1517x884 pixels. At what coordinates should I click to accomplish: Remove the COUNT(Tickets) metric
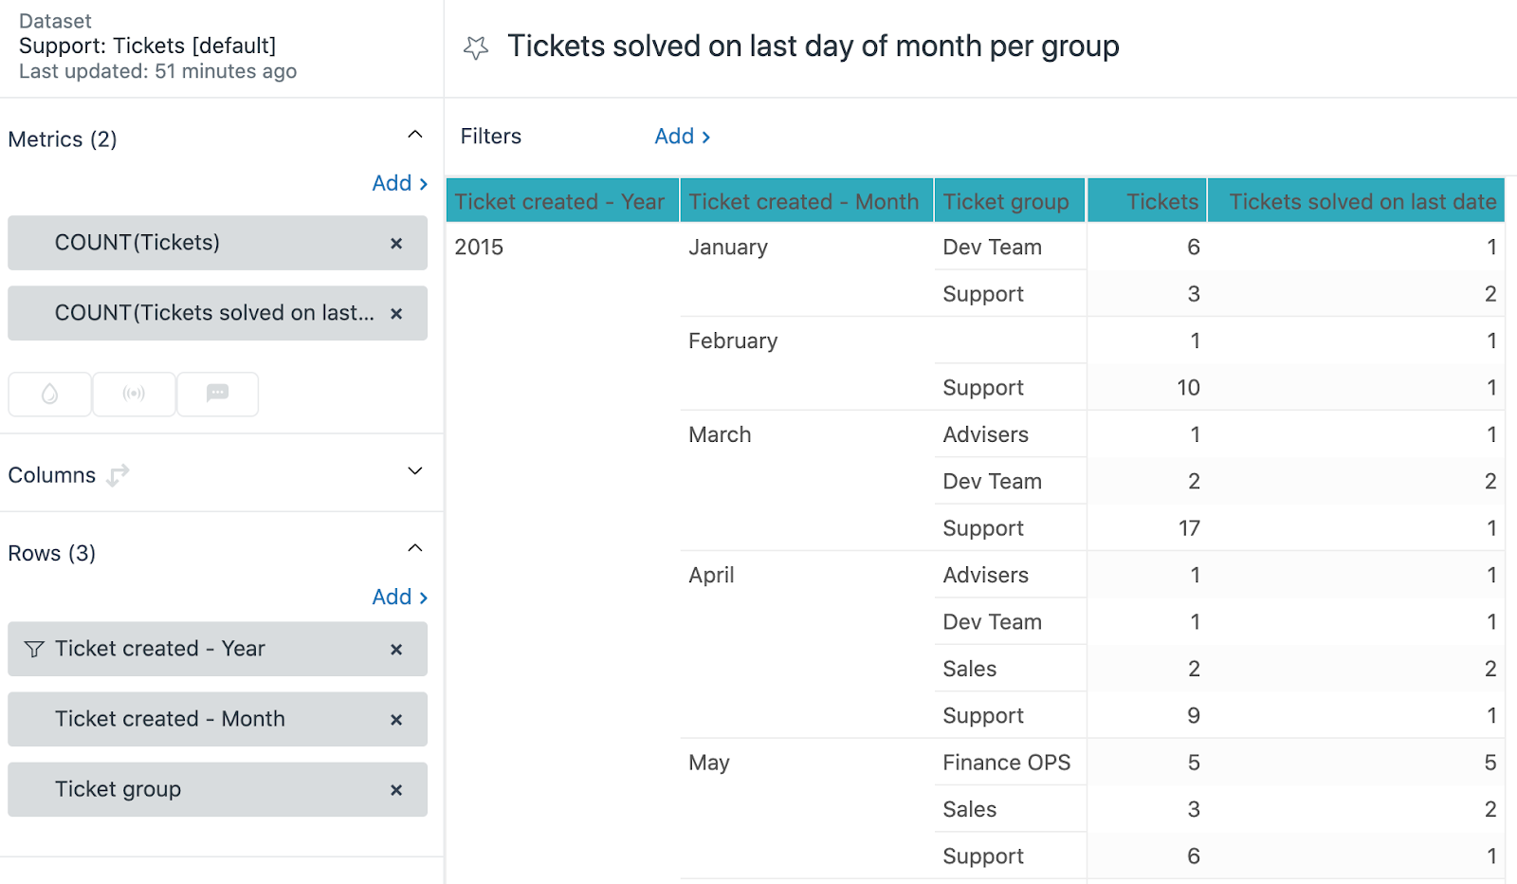pos(396,244)
